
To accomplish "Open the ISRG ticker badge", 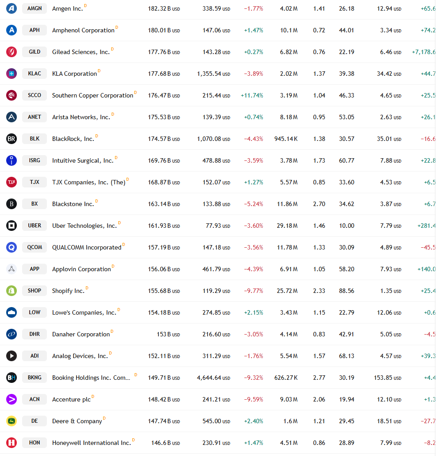I will point(35,160).
